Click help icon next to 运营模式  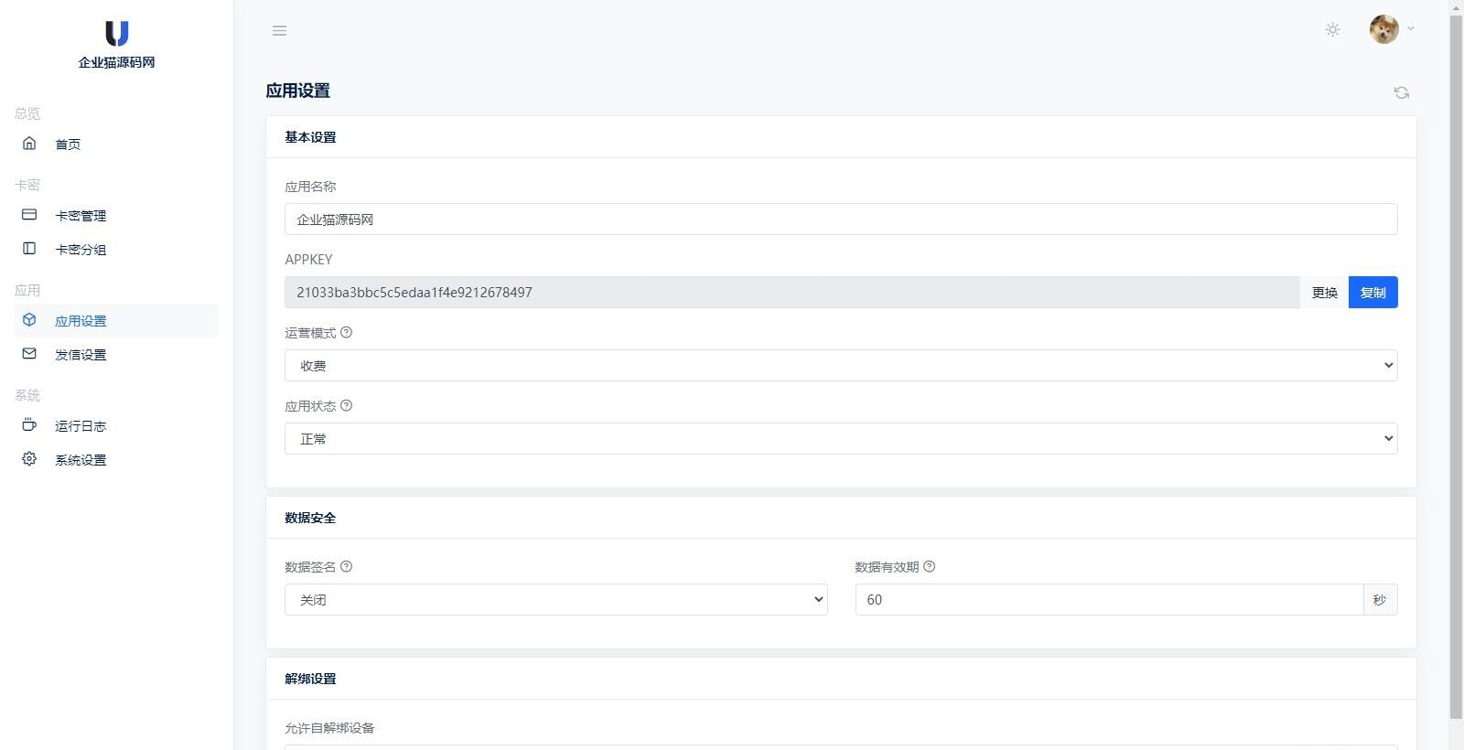tap(346, 333)
